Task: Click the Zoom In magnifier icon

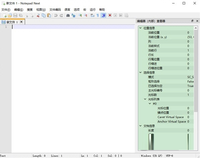Action: click(80, 15)
